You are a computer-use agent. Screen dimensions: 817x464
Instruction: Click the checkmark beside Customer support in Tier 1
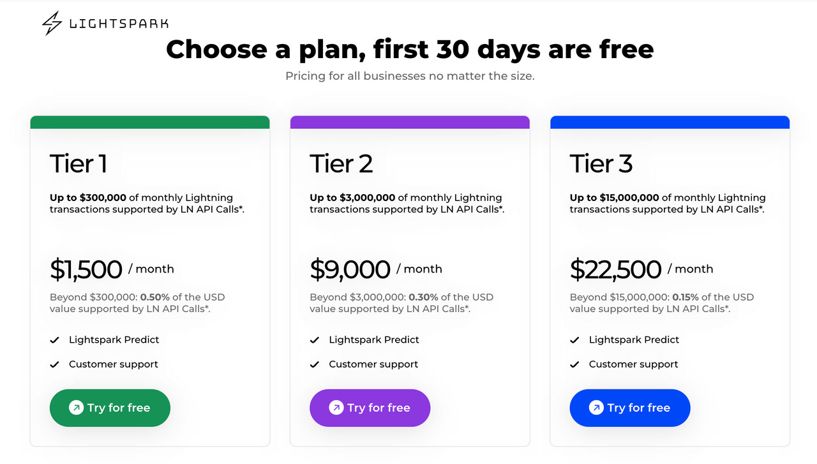click(x=55, y=364)
